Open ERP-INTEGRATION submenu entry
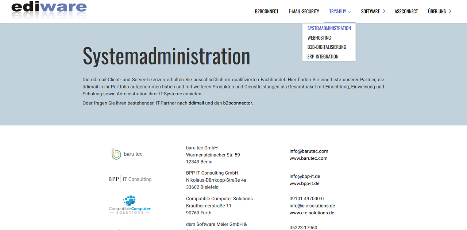The image size is (467, 230). tap(323, 56)
